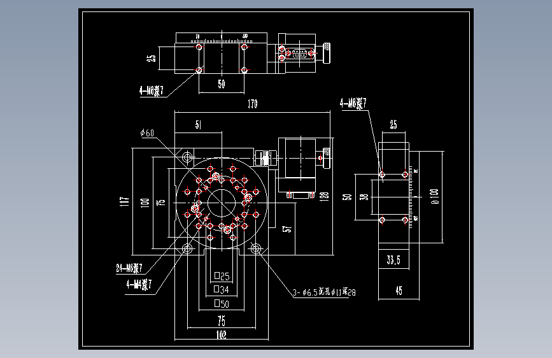Click the vertical 50 dimension in the side view

click(x=348, y=197)
